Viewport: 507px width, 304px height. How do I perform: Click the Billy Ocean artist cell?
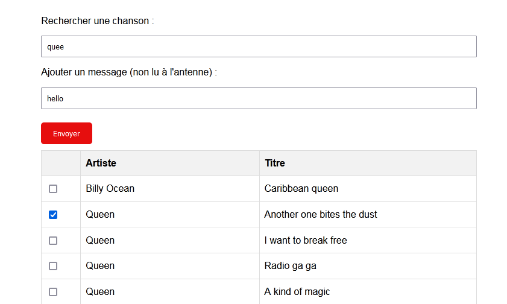pyautogui.click(x=110, y=189)
